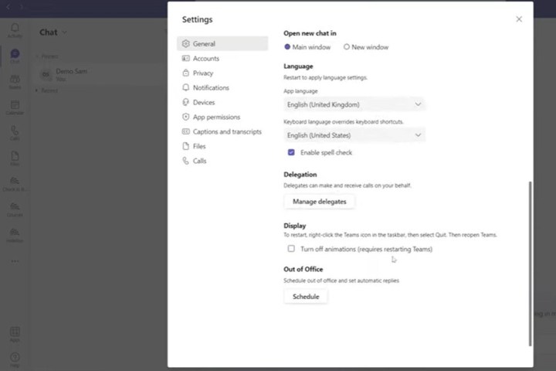Click the Help icon at bottom left
The width and height of the screenshot is (556, 371).
(15, 358)
